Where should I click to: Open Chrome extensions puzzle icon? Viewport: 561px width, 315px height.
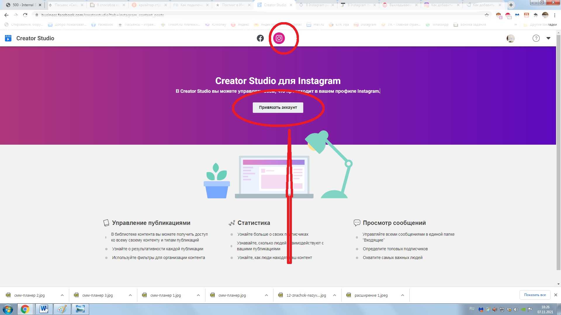pos(536,15)
